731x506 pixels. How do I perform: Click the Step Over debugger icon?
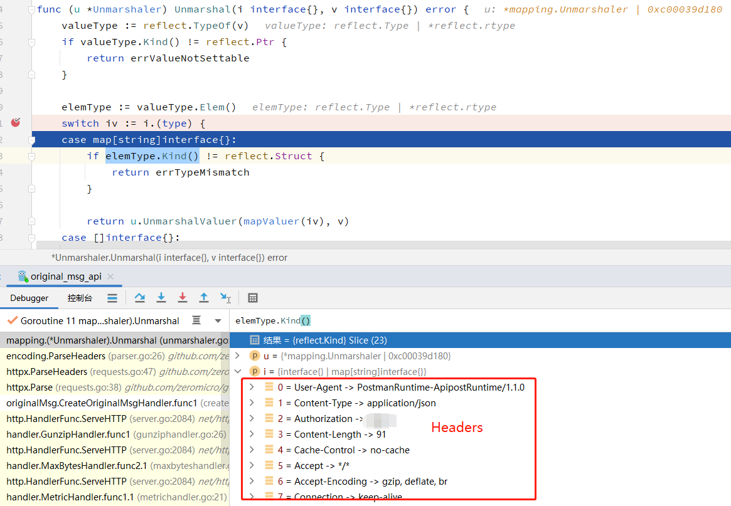[x=139, y=297]
